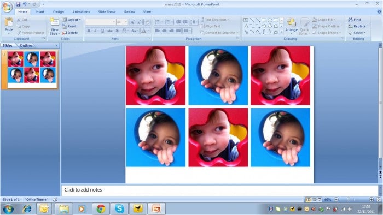Select the 5-Point Star shape
Viewport: 383px width, 215px height.
click(276, 32)
